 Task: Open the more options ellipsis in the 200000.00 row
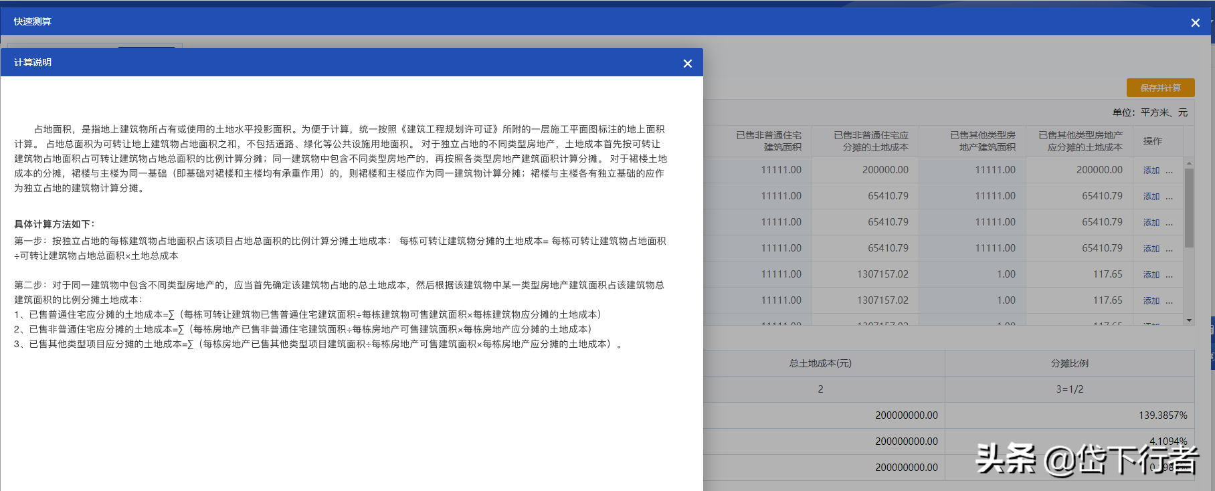click(x=1169, y=171)
